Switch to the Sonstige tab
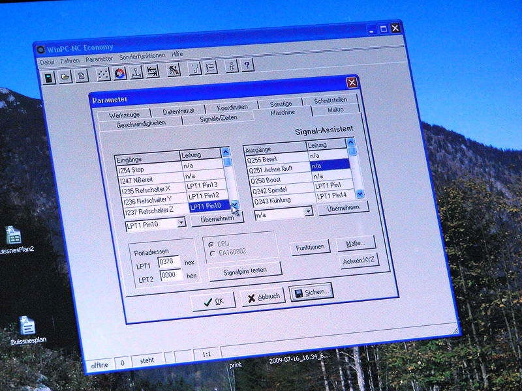Image resolution: width=522 pixels, height=391 pixels. (281, 104)
